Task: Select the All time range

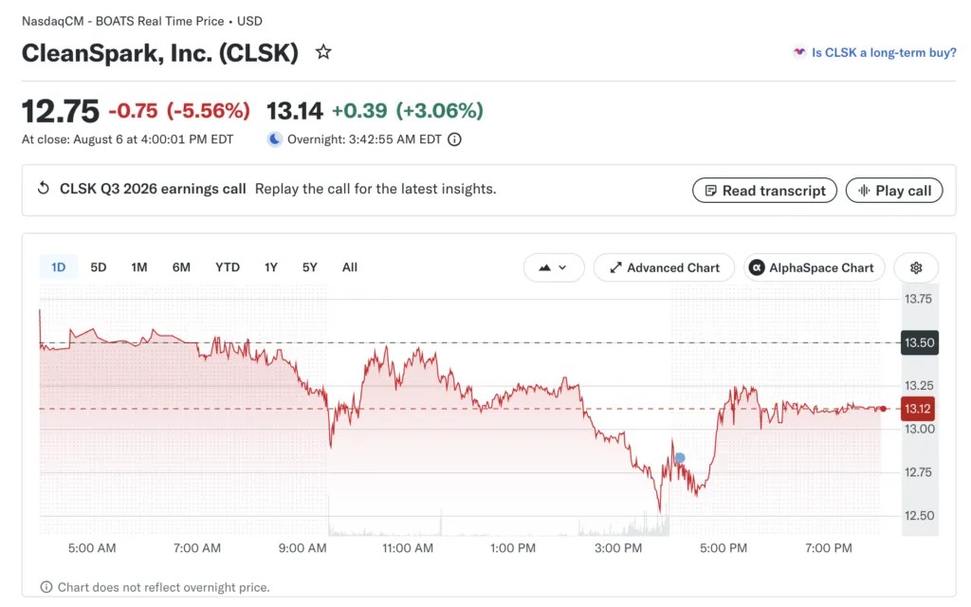Action: 350,267
